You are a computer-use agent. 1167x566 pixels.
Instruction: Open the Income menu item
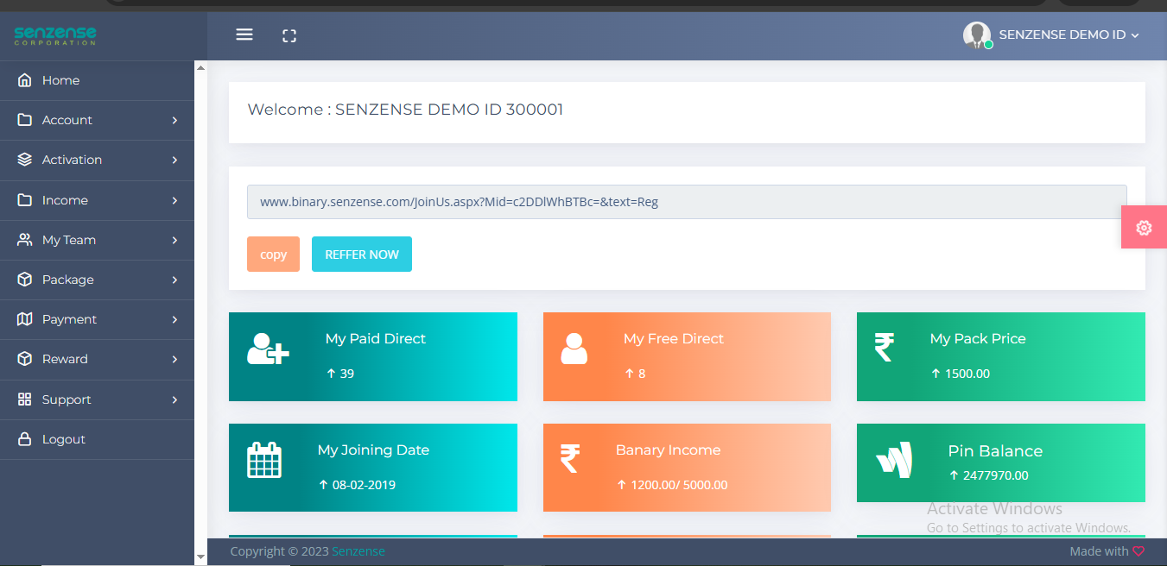point(97,200)
